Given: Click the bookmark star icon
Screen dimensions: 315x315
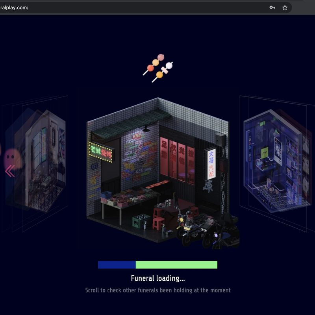Looking at the screenshot, I should tap(285, 7).
